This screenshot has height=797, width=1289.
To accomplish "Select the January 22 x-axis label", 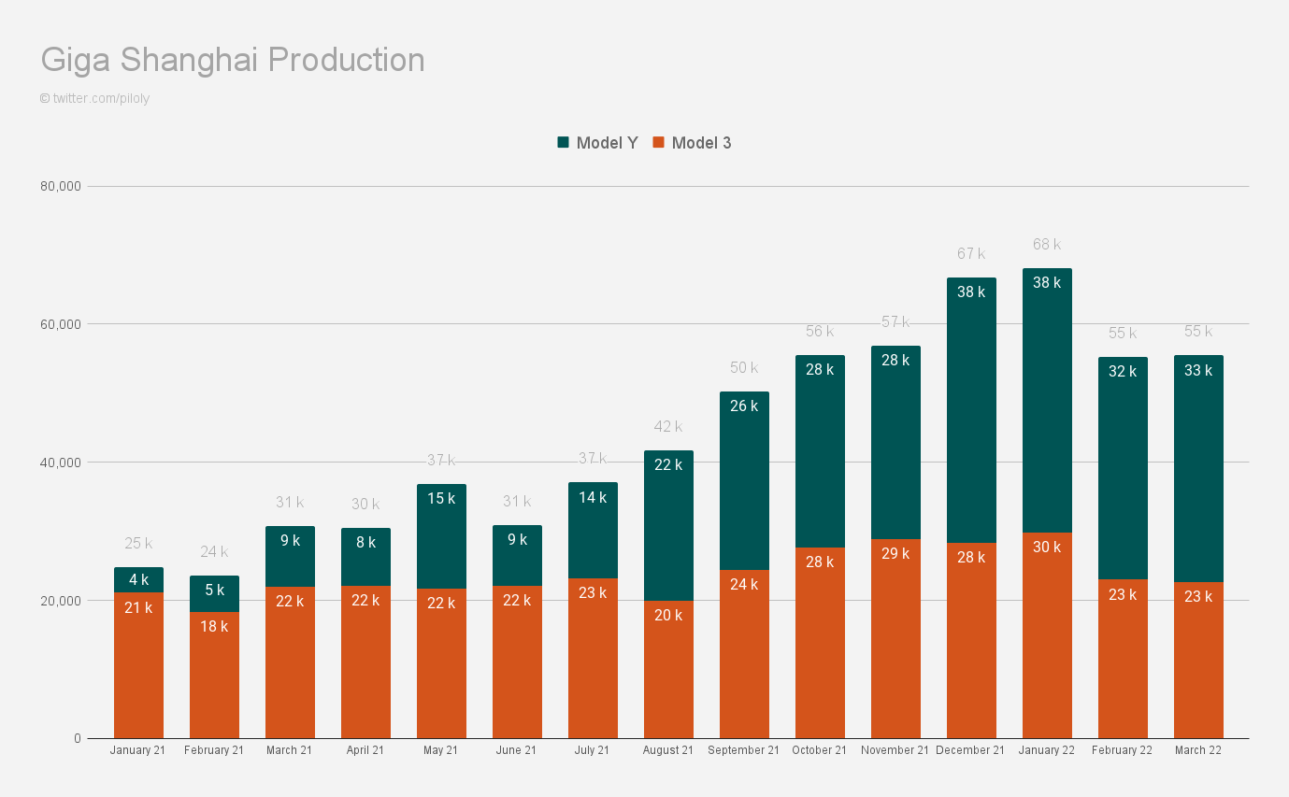I will pos(1047,750).
